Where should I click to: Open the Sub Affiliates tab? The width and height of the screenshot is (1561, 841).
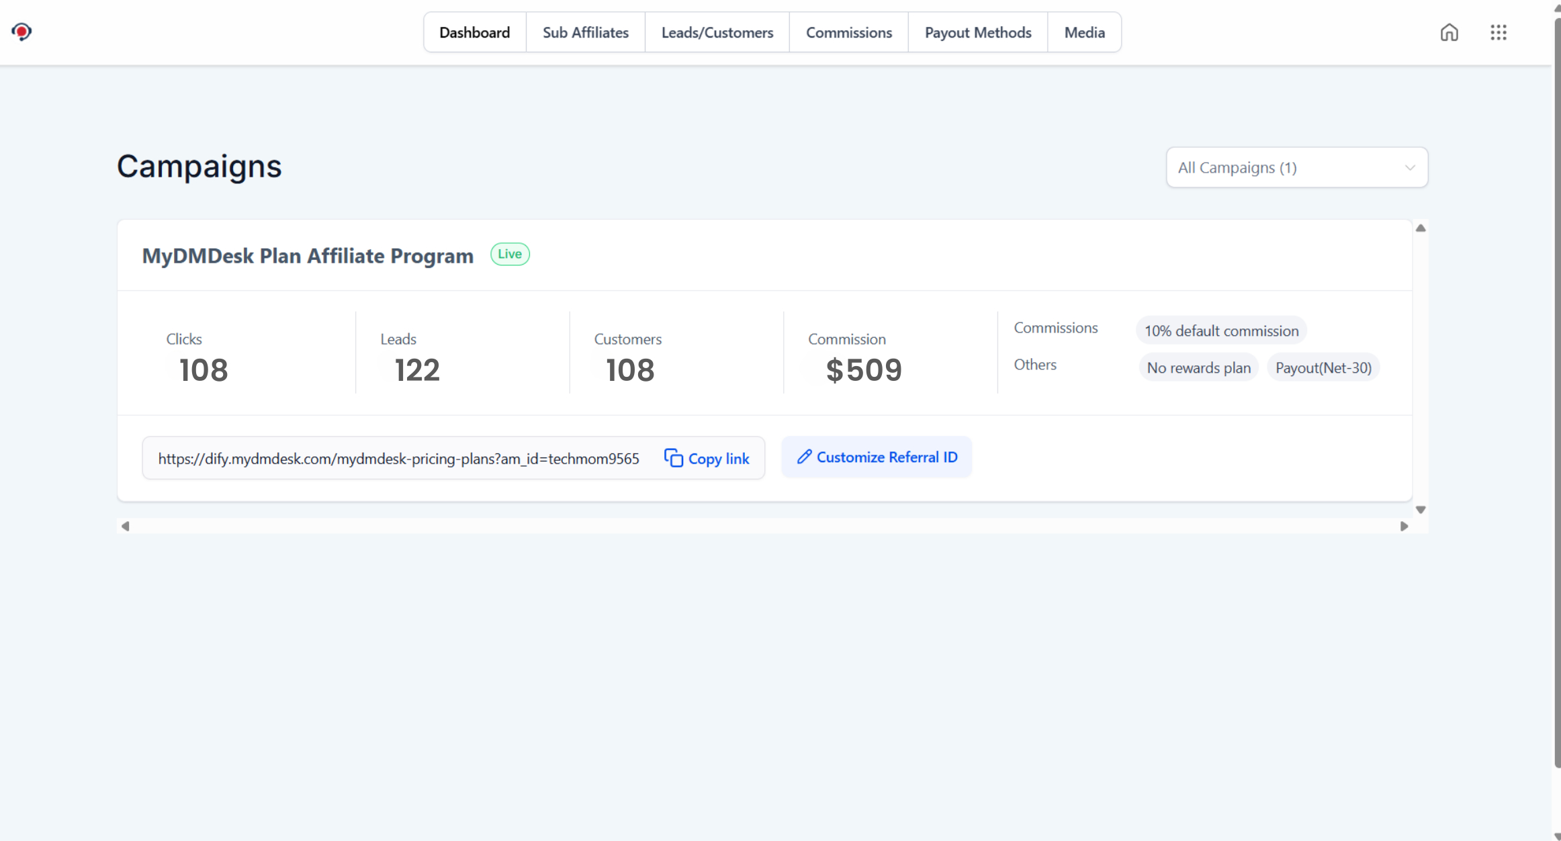pyautogui.click(x=585, y=32)
